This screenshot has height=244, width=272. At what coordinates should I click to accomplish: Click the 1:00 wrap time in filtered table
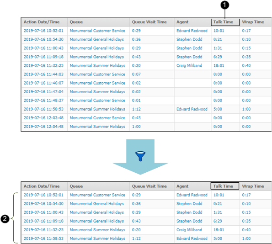point(246,239)
